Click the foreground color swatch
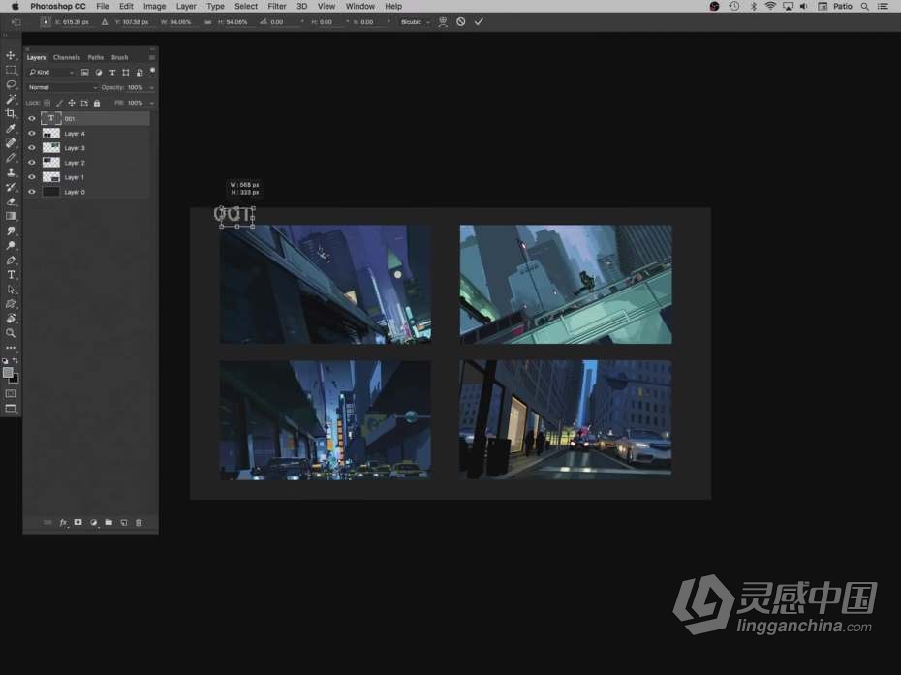 coord(8,372)
